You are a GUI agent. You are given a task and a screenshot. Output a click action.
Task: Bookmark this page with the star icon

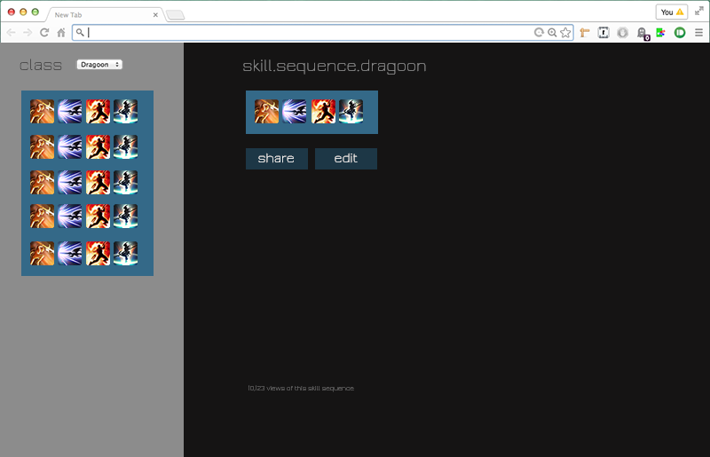click(565, 33)
